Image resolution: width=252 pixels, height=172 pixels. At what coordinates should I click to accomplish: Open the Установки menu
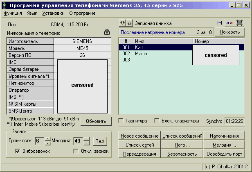[53, 13]
